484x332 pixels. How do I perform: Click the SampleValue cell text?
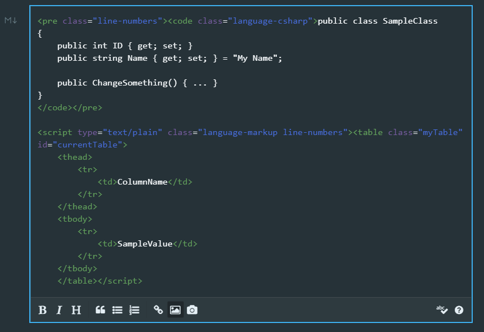(x=145, y=244)
